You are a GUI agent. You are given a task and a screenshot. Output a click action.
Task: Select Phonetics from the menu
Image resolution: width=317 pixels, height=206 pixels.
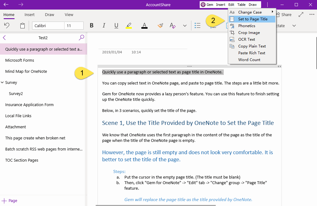pos(252,26)
